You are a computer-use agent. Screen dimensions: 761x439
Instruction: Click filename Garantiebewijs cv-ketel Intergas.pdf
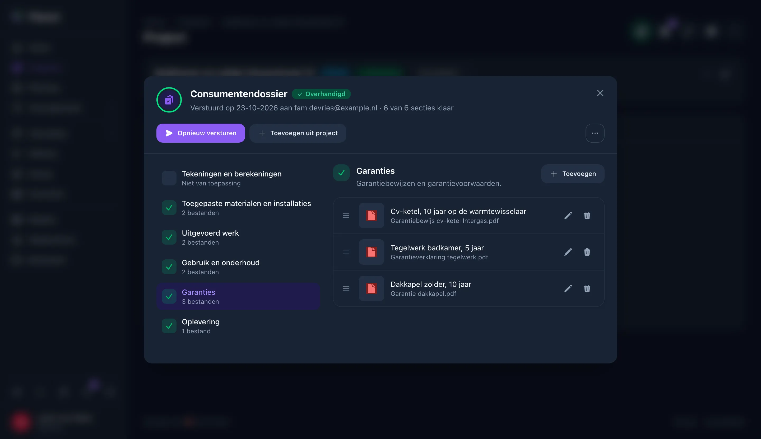(444, 221)
